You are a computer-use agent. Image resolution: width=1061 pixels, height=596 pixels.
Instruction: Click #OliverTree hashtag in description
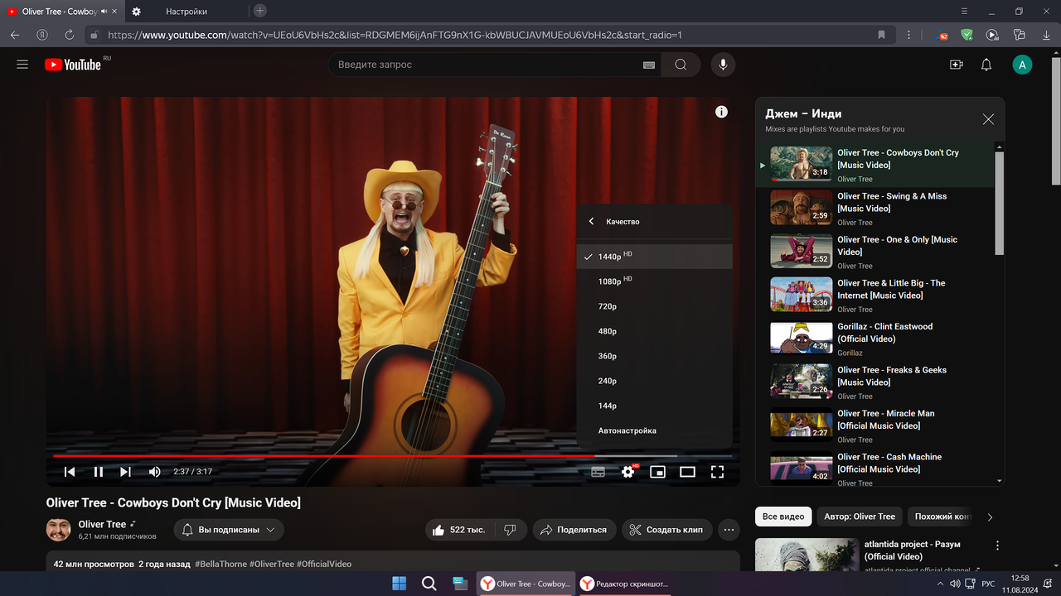tap(272, 564)
